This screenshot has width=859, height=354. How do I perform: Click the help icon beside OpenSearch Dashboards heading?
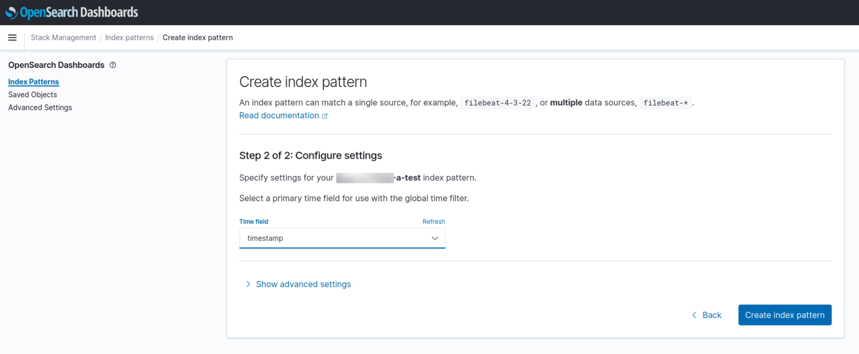(x=113, y=65)
